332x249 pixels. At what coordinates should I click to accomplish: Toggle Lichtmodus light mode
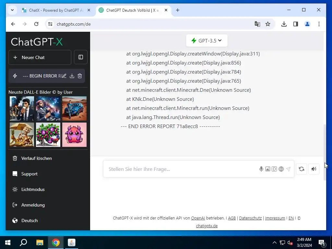[29, 189]
